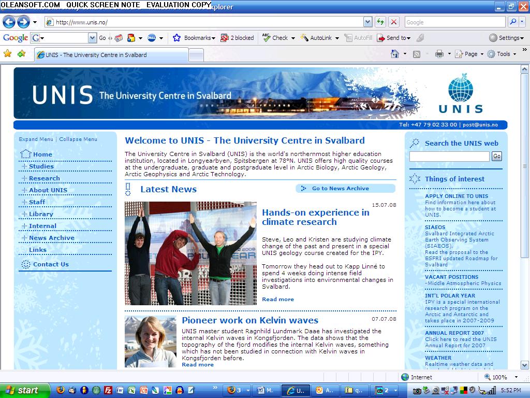Click the red Stop loading icon
Image resolution: width=530 pixels, height=398 pixels.
tap(394, 22)
